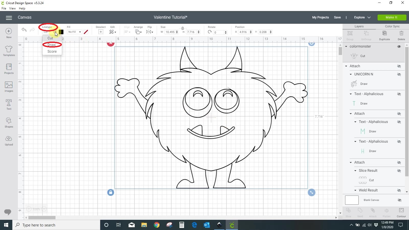Open My Projects
The image size is (409, 230).
(x=320, y=17)
